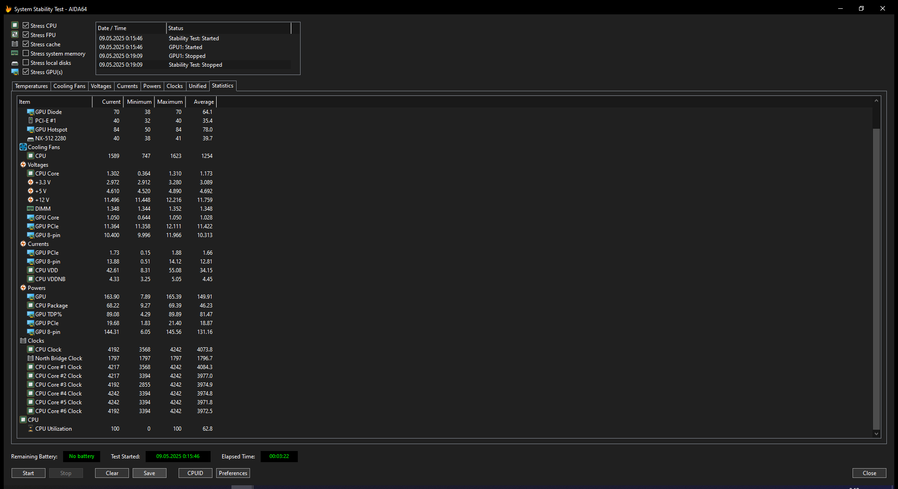
Task: Save the stability test results
Action: click(149, 473)
